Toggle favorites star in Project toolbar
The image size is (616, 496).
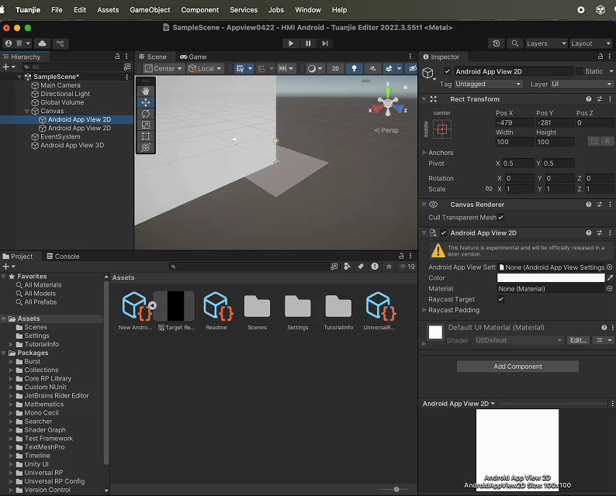[389, 267]
